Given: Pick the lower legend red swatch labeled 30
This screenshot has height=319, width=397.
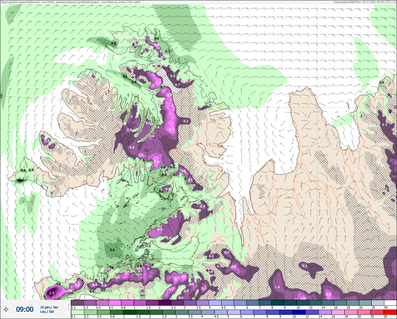Looking at the screenshot, I should [x=390, y=312].
